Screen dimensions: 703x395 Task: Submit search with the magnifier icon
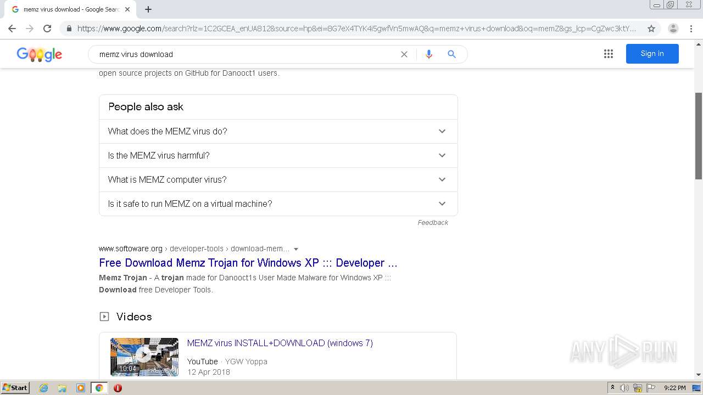[451, 54]
